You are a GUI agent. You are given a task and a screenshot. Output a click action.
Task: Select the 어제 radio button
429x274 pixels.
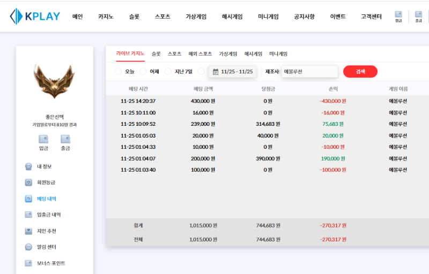tap(143, 72)
